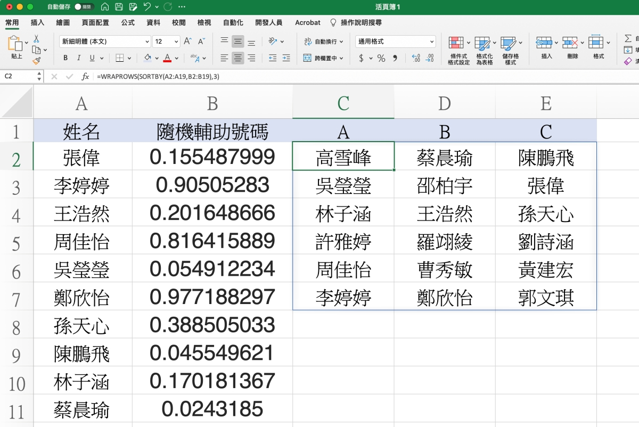Click the red font color swatch

tap(167, 58)
